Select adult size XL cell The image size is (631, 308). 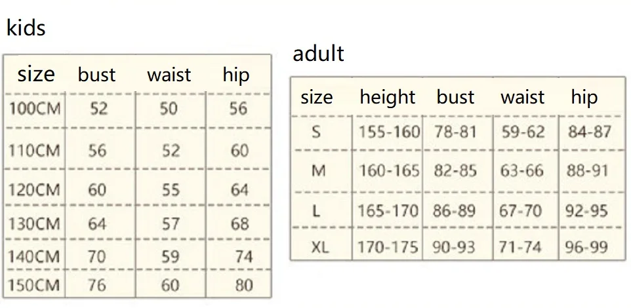point(320,247)
